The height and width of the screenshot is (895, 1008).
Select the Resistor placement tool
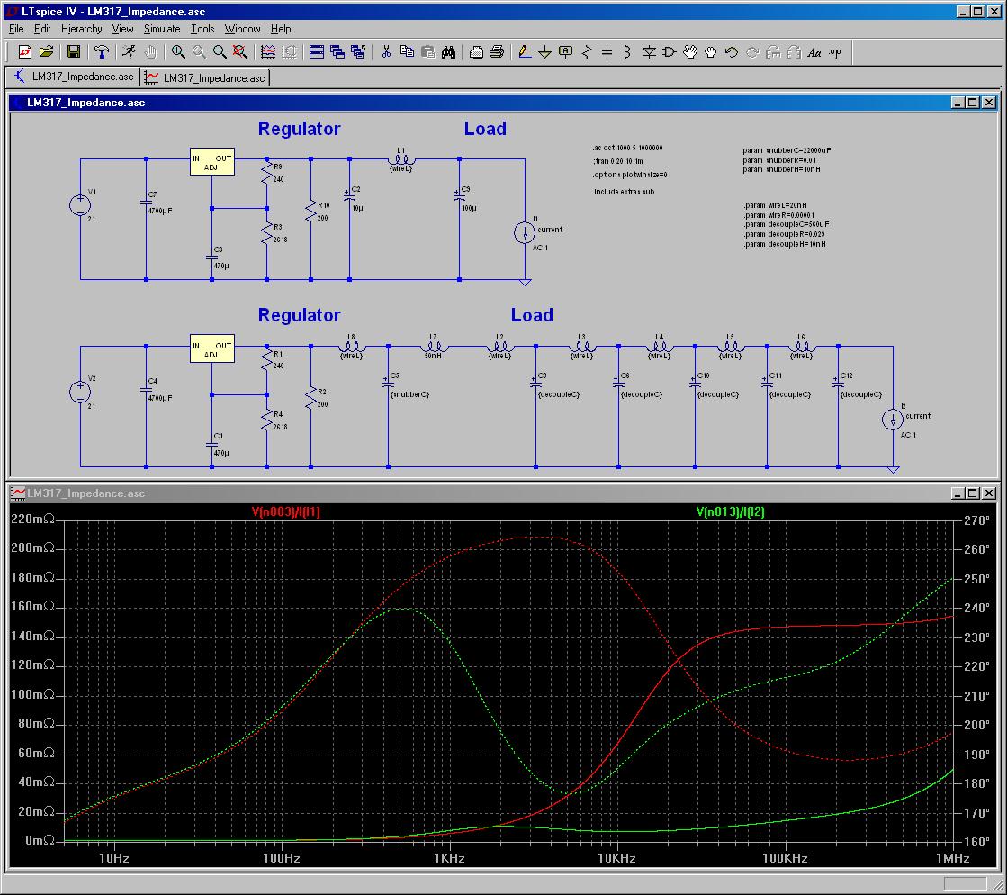(586, 52)
